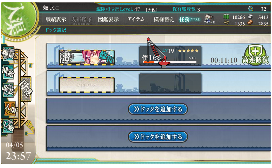
Task: Click the 伊168 HP repair progress bar
Action: click(x=170, y=62)
